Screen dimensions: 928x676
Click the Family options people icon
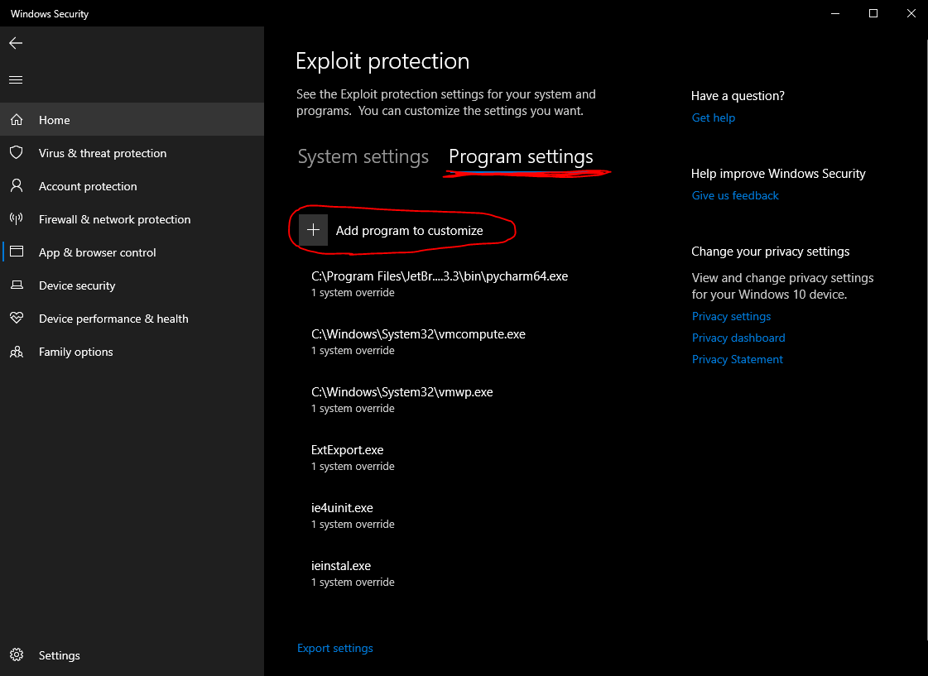click(16, 352)
